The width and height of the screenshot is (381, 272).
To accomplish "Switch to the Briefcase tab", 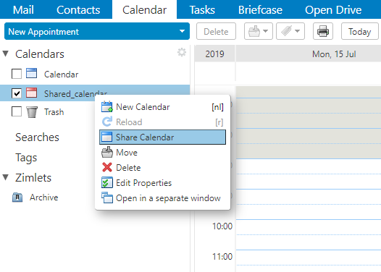I will (x=260, y=10).
